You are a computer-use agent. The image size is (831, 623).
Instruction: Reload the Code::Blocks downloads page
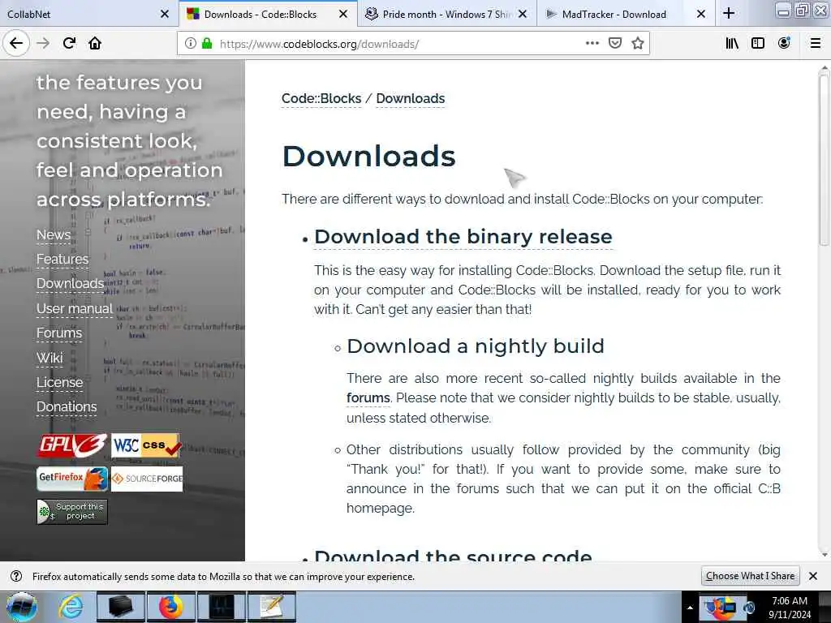(x=70, y=43)
